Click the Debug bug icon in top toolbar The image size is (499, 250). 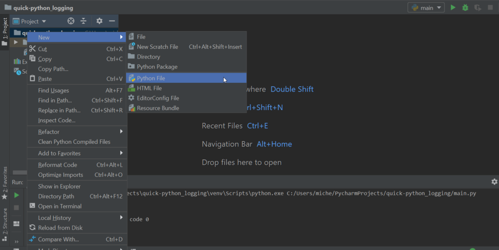point(465,7)
